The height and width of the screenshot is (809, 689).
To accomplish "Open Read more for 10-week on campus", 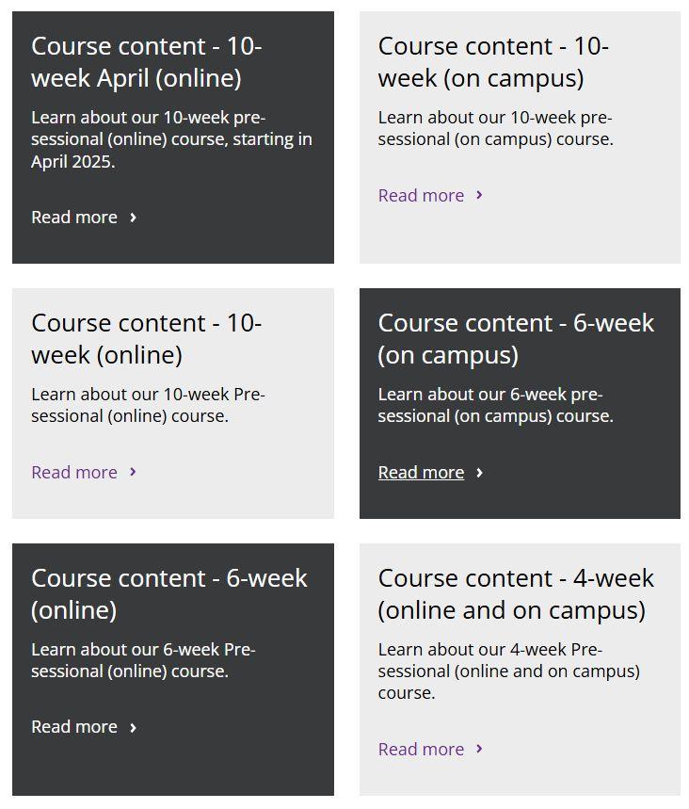I will tap(421, 196).
